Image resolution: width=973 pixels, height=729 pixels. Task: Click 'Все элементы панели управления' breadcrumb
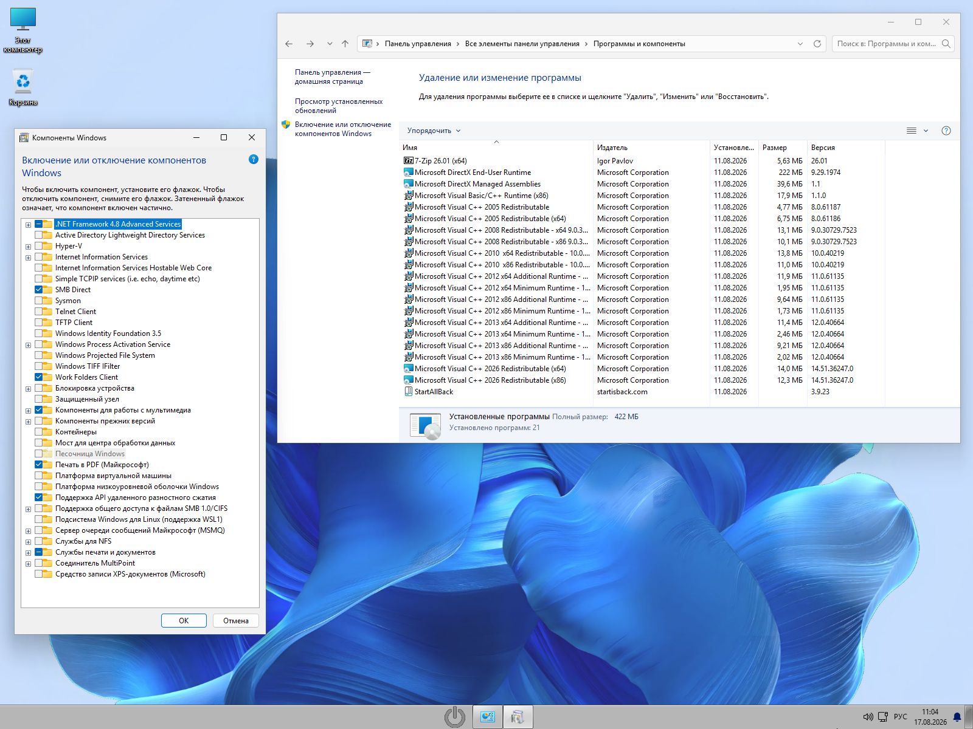click(x=522, y=44)
